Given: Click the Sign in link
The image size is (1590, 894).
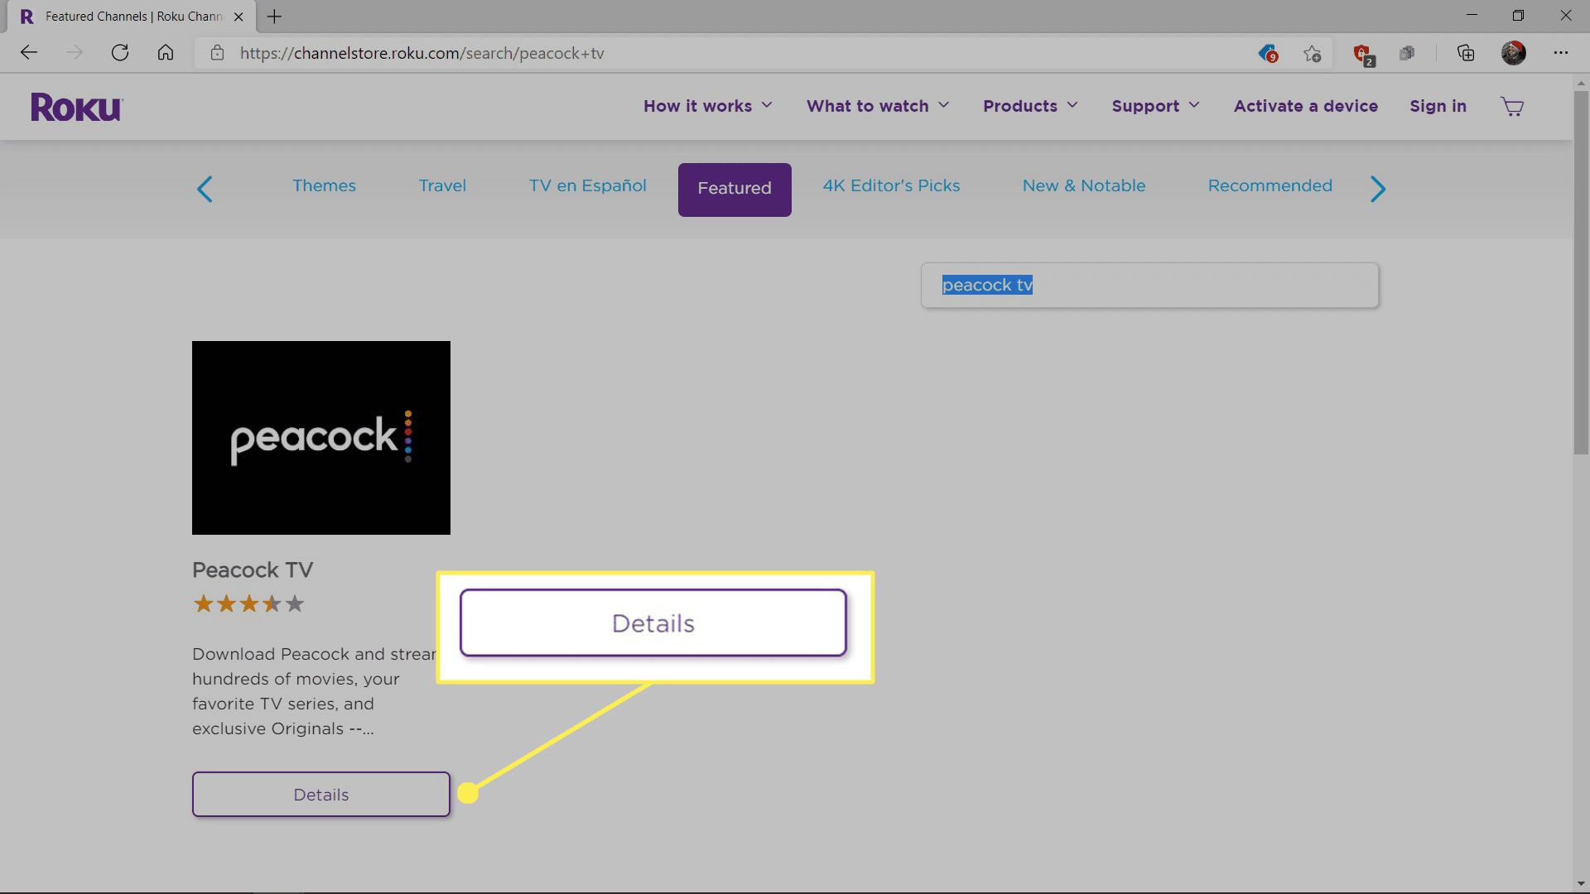Looking at the screenshot, I should point(1438,106).
